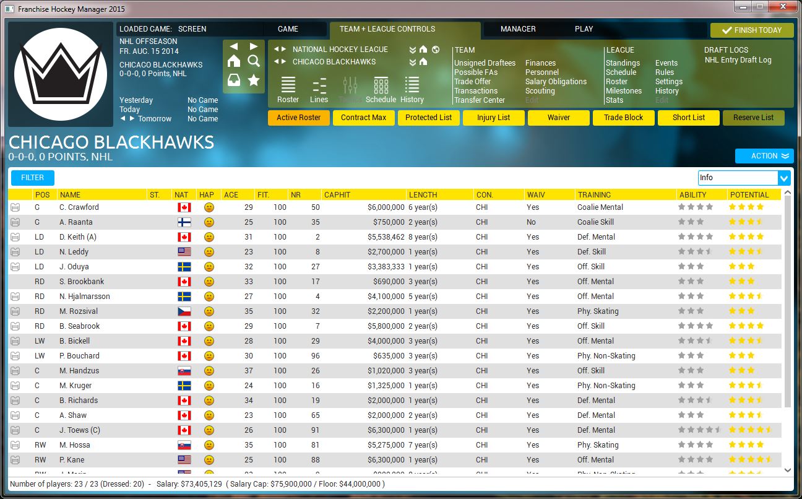Expand the ACTION menu

click(764, 156)
